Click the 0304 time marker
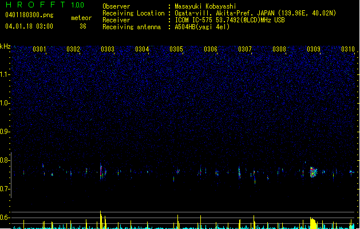The height and width of the screenshot is (229, 360). pyautogui.click(x=142, y=49)
